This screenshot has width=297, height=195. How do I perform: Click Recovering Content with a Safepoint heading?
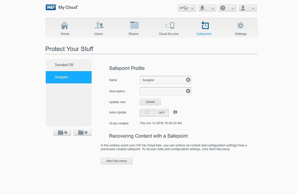pos(148,136)
